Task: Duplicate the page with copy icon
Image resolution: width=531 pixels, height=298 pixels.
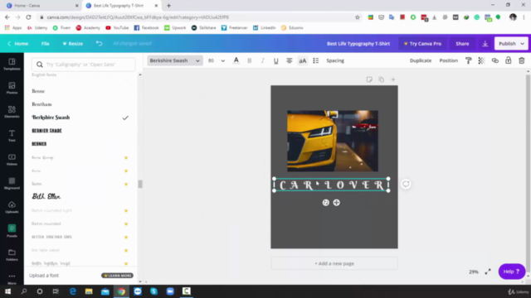Action: (382, 79)
